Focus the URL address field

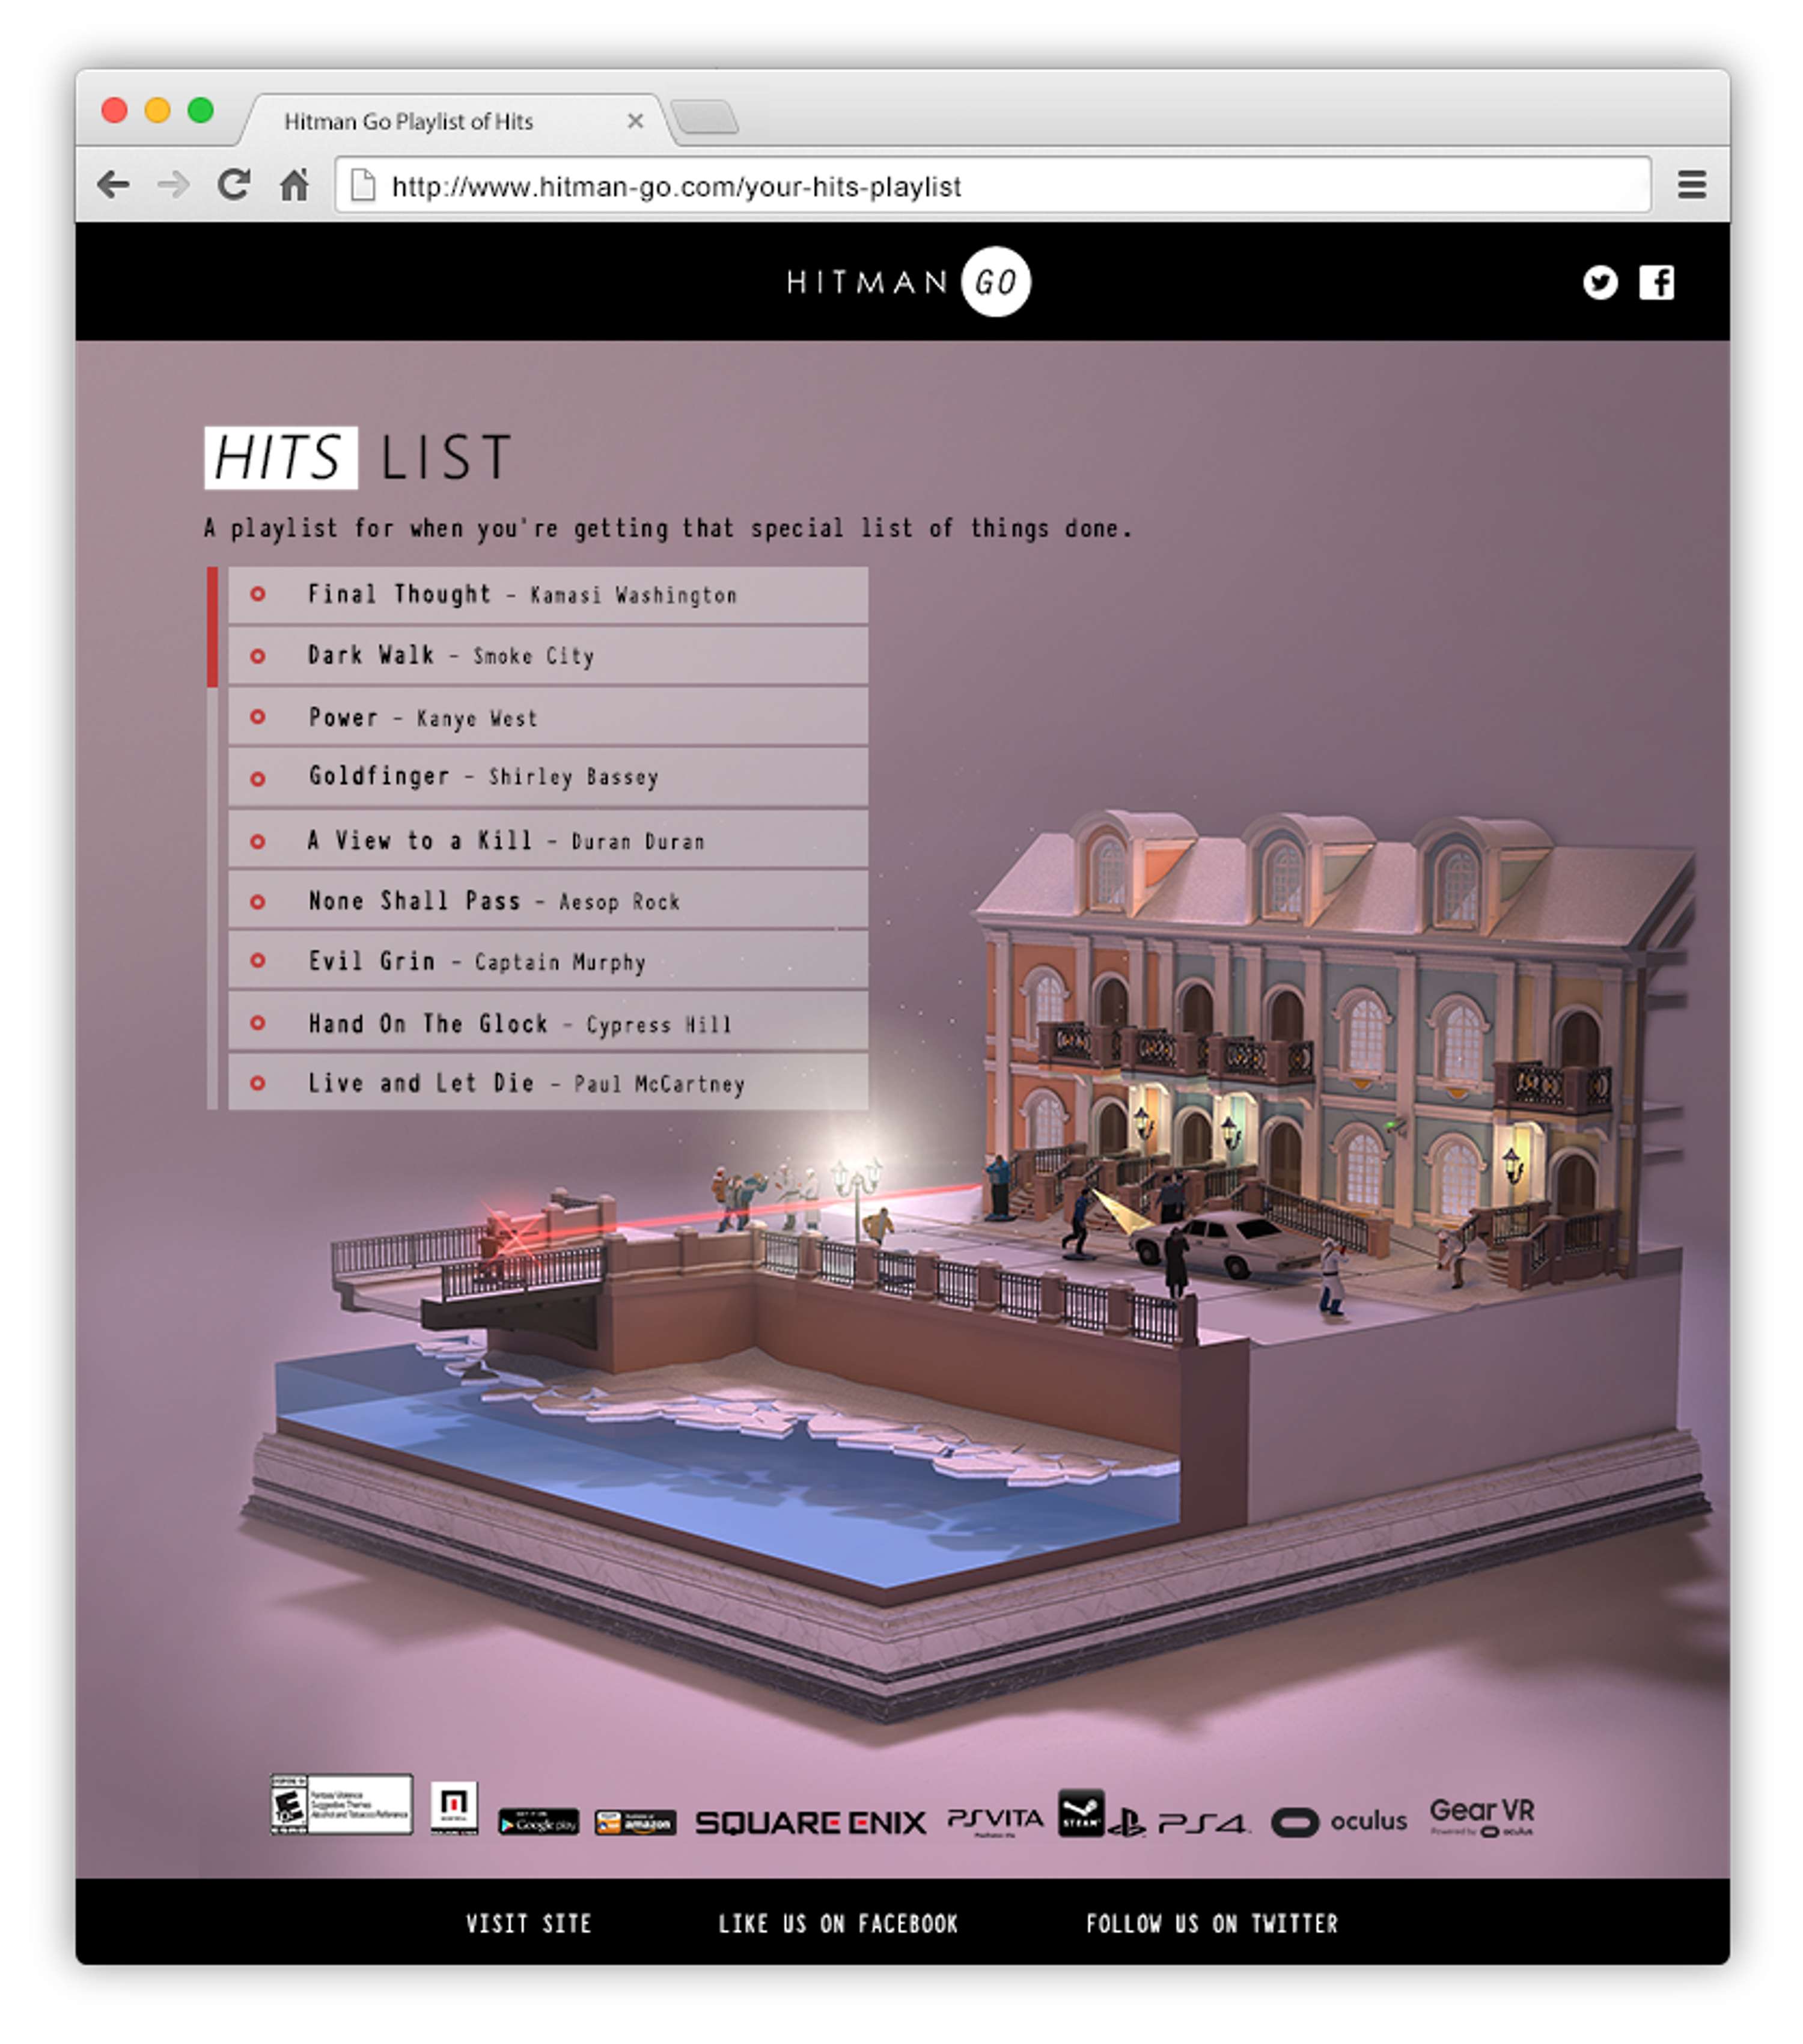(992, 185)
